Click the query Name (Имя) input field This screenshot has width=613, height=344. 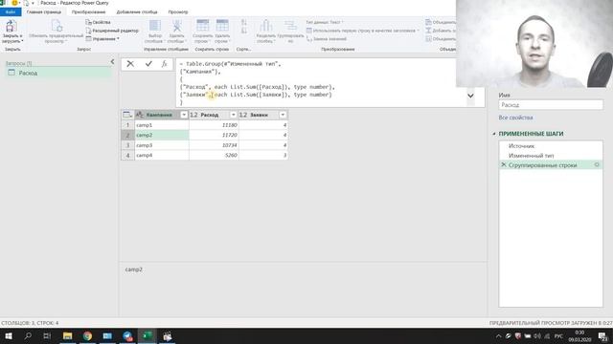point(551,105)
